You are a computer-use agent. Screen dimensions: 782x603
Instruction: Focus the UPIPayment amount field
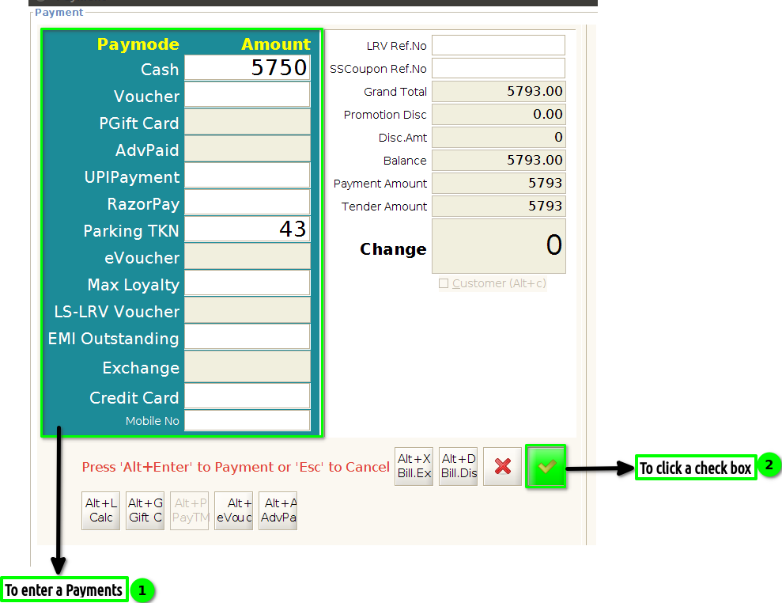tap(247, 175)
